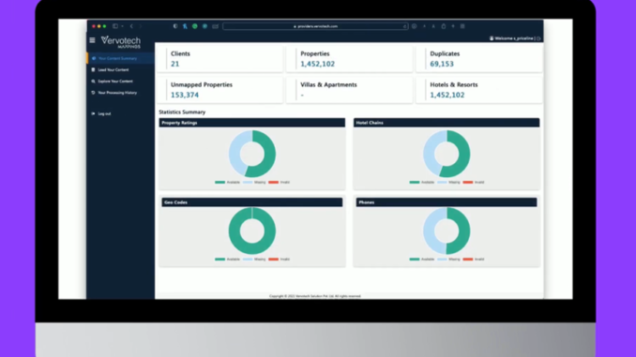This screenshot has height=357, width=636.
Task: Click the sign-out icon next to Welcome user
Action: pyautogui.click(x=538, y=38)
